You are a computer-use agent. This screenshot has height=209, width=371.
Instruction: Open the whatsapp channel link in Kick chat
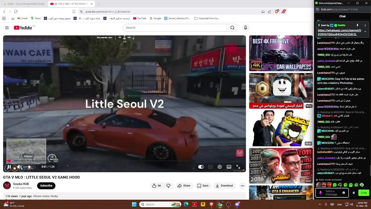339,32
